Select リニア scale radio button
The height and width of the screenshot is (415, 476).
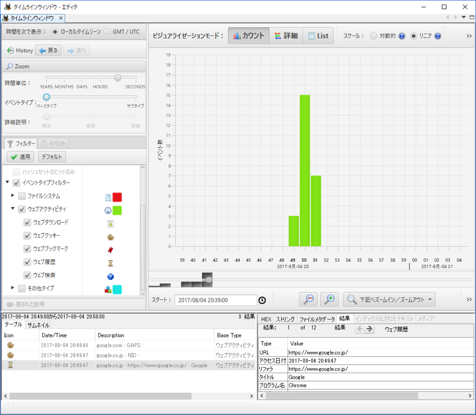413,36
